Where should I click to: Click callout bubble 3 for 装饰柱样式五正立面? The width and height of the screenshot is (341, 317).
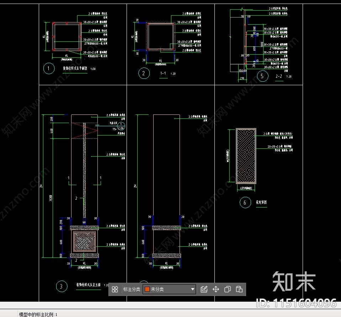point(61,286)
